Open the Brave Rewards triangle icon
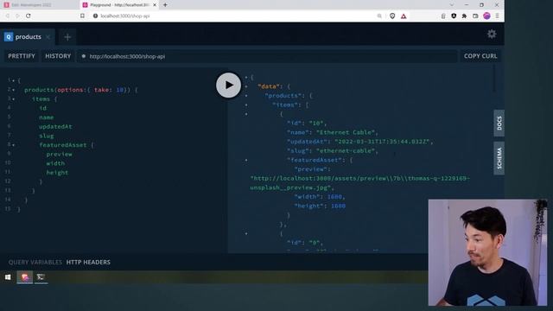 click(404, 16)
